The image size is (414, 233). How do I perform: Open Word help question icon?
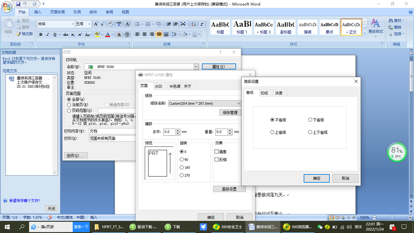pyautogui.click(x=411, y=12)
